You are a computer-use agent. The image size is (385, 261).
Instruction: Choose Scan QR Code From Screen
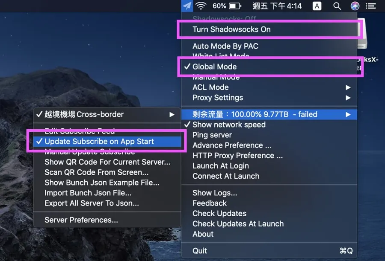tap(107, 172)
